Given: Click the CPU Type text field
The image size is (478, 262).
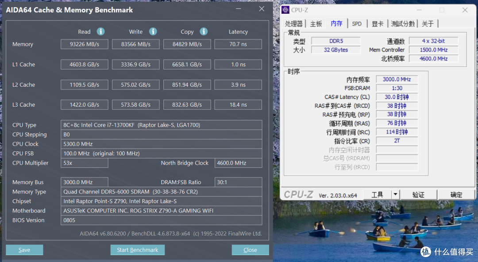Looking at the screenshot, I should 162,125.
